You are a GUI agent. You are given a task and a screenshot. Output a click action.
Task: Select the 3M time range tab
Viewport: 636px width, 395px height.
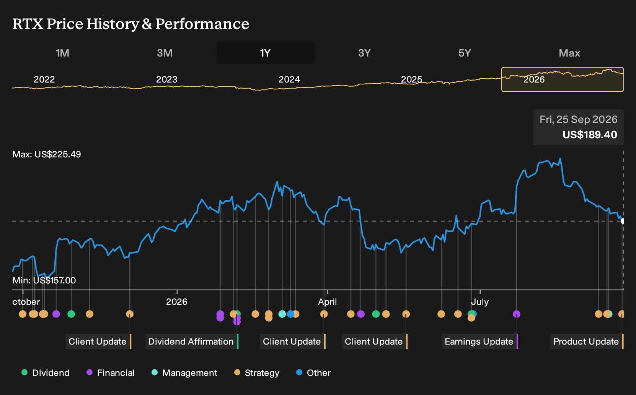(x=165, y=53)
